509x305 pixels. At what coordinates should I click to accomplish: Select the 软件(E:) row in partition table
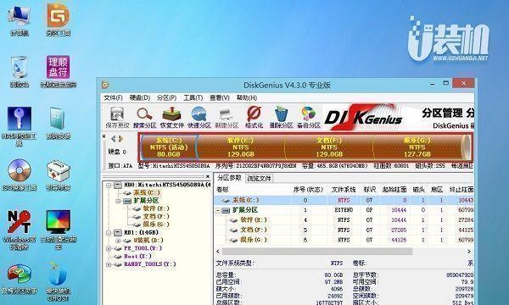(x=344, y=220)
